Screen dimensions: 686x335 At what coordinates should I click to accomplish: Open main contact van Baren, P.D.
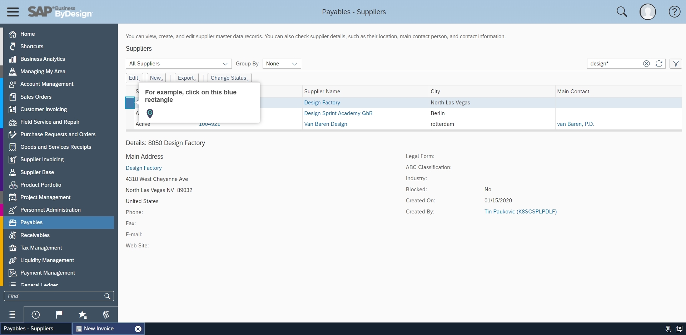576,124
